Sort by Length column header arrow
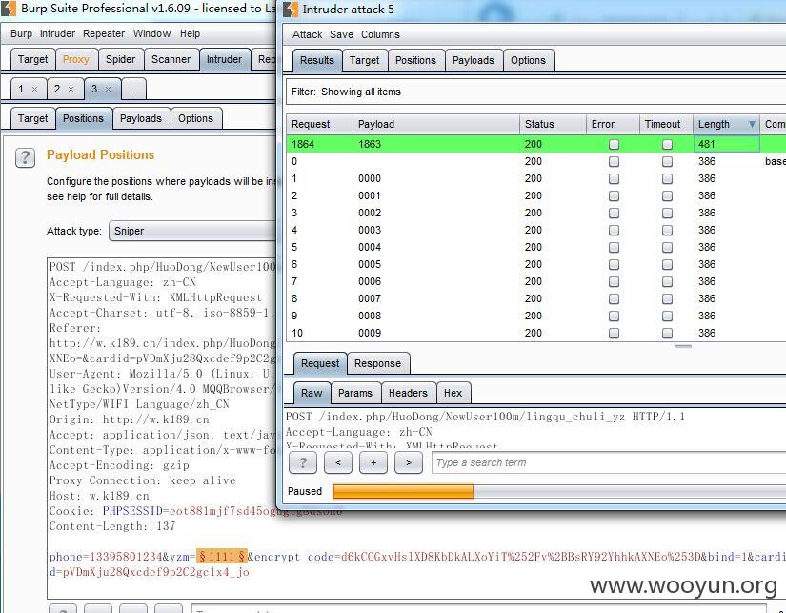786x613 pixels. coord(752,124)
